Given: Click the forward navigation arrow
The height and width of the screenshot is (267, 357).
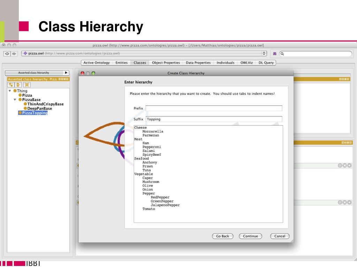Looking at the screenshot, I should tap(14, 54).
